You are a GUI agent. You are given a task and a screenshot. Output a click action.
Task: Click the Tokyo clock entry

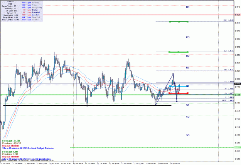click(x=30, y=5)
